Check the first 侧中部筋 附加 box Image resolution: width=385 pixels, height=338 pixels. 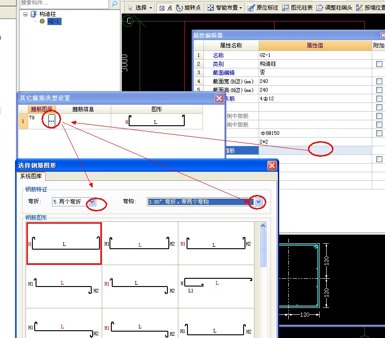pyautogui.click(x=379, y=116)
